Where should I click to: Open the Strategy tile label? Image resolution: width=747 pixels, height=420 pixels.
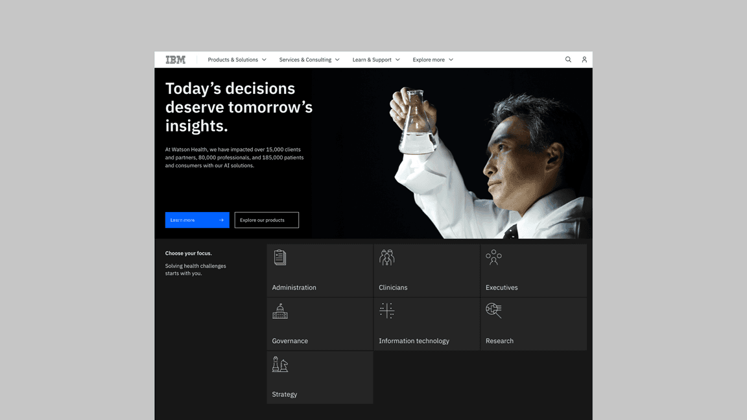pyautogui.click(x=285, y=394)
